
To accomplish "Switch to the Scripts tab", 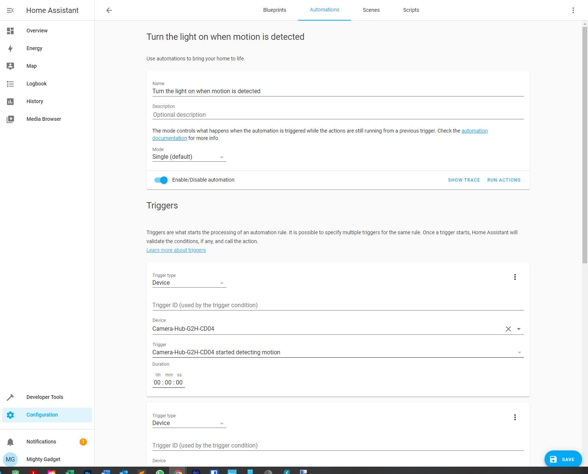I will point(411,10).
